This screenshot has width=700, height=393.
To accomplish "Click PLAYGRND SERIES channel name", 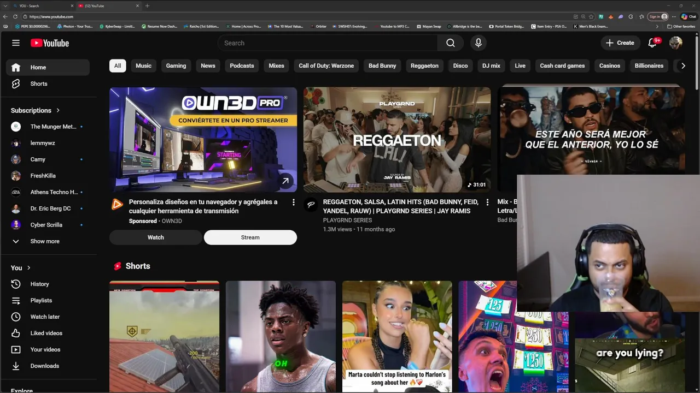I will click(x=347, y=221).
